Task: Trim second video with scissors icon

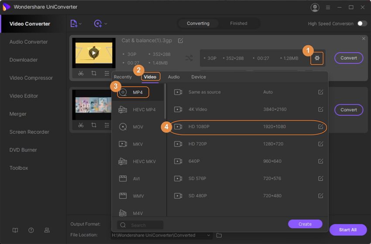Action: pyautogui.click(x=81, y=125)
